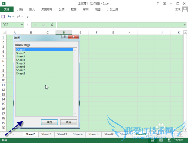Select row 10 header
Viewport: 188px width, 143px height.
tap(3, 80)
